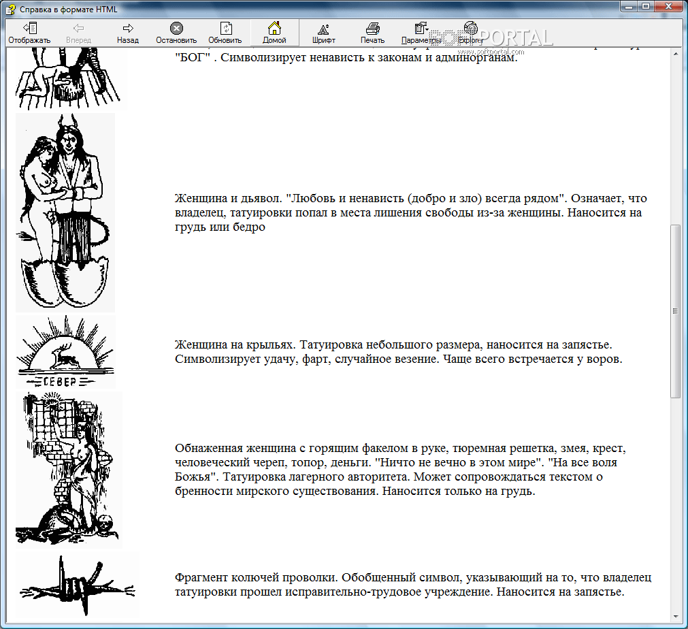Click the text 'Женщина и дьявол.'
Viewport: 688px width, 629px height.
click(228, 198)
